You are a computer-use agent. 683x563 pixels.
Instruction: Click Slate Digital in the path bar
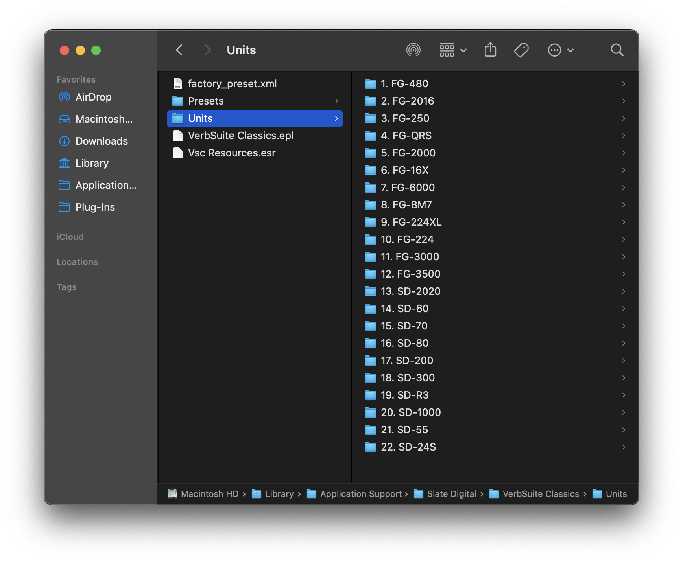445,494
